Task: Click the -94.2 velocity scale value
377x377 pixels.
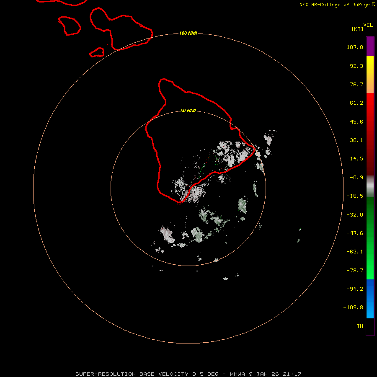Action: (x=355, y=289)
